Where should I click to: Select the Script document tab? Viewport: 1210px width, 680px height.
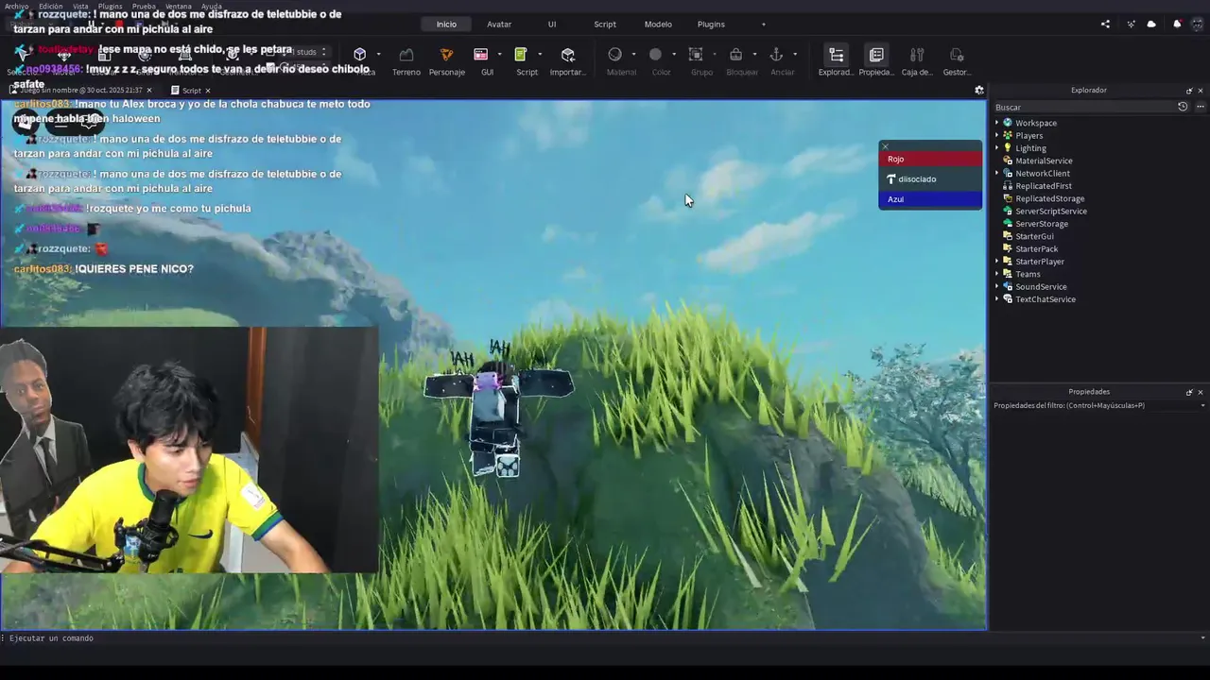coord(191,91)
